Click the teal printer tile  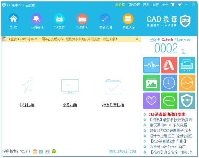[x=187, y=65]
